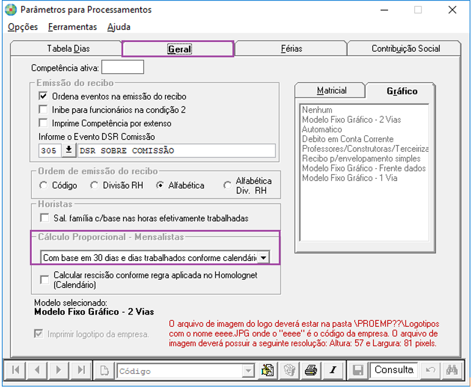This screenshot has width=471, height=389.
Task: Select Código emission order radio
Action: point(43,185)
